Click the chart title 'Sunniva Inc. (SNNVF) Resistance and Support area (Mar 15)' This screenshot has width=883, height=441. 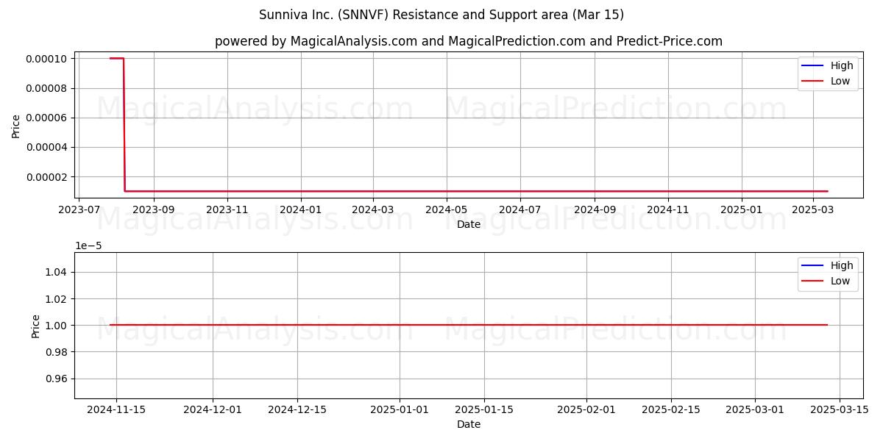(441, 15)
